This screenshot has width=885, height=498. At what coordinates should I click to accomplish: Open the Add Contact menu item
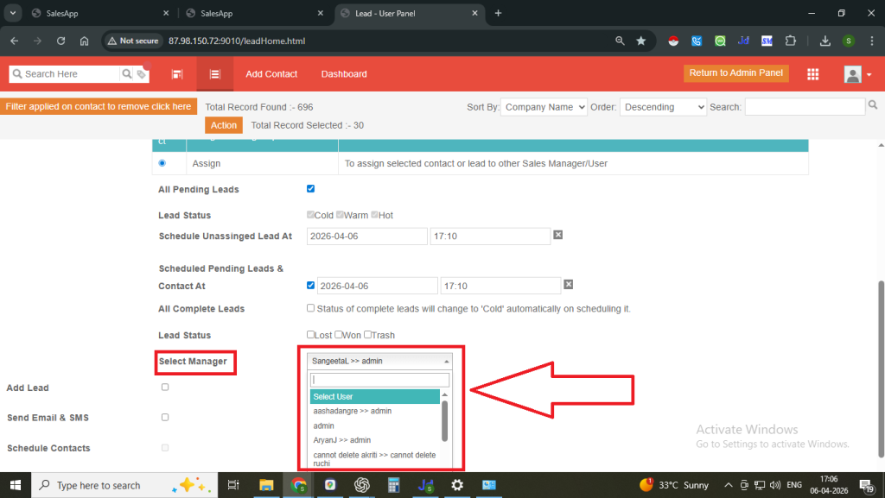[x=271, y=74]
